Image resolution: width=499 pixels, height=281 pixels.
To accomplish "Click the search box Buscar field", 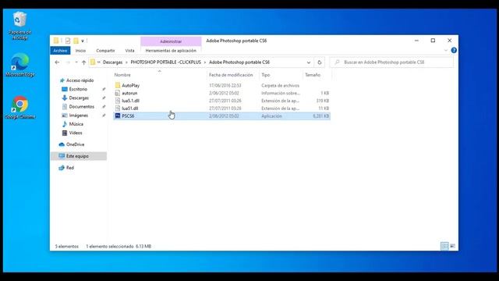I will 391,62.
